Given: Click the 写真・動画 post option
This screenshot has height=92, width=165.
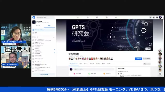Looking at the screenshot, I should (92, 74).
